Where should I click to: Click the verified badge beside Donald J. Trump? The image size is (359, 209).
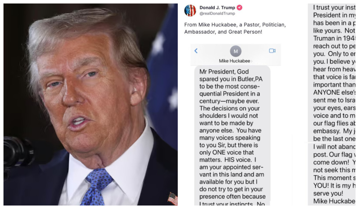(x=239, y=8)
